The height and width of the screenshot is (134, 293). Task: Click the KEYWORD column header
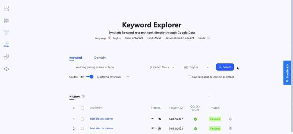[96, 108]
